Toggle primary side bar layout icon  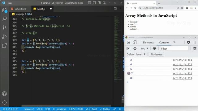click(89, 3)
